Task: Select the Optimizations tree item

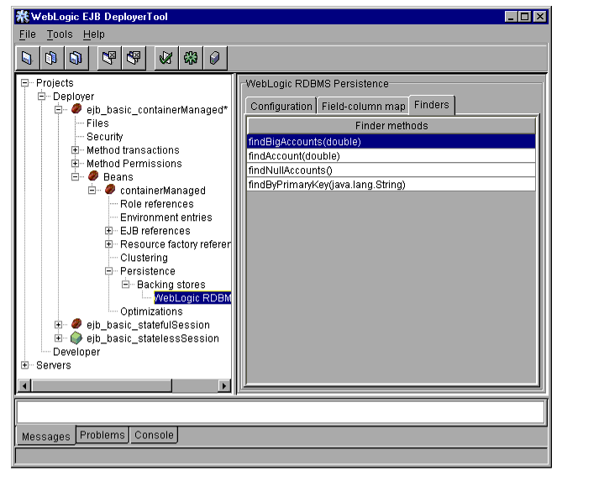Action: [x=151, y=311]
